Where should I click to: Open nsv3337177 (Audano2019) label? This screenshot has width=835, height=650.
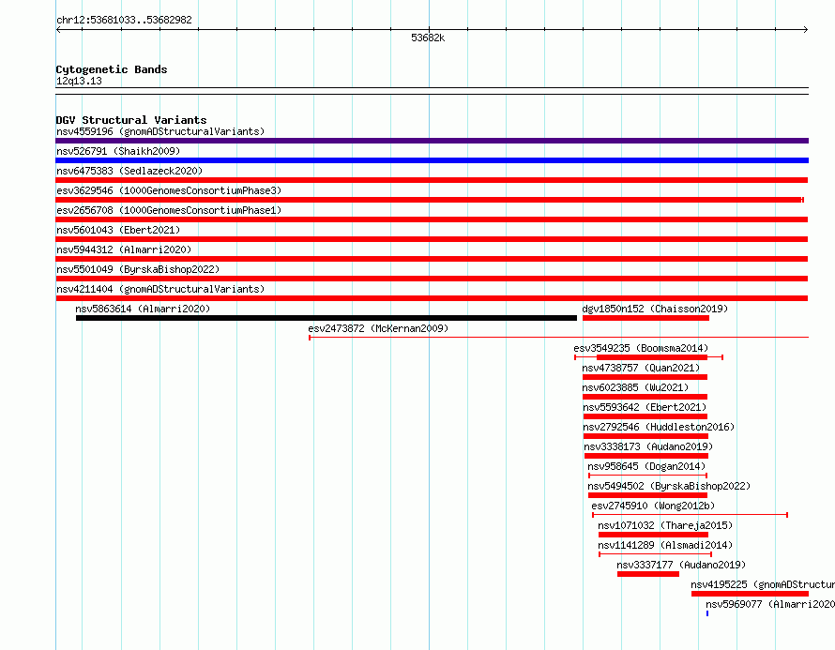coord(682,565)
